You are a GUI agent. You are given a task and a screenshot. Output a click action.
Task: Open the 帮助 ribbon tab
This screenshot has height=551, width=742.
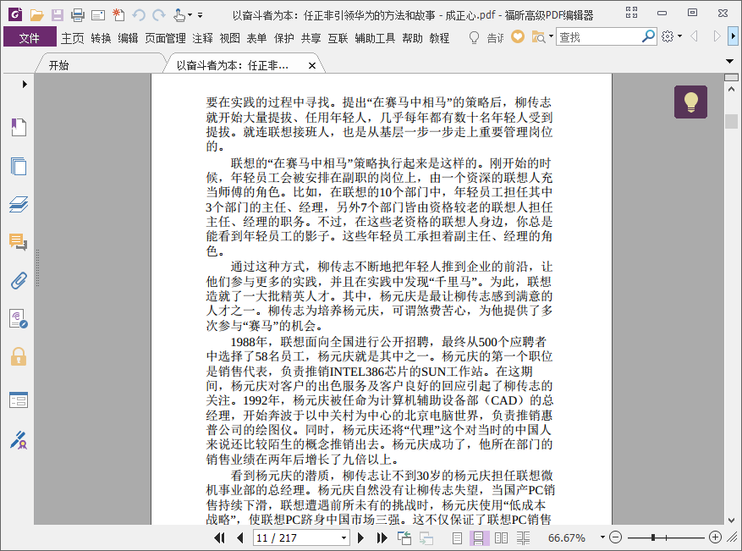coord(412,38)
